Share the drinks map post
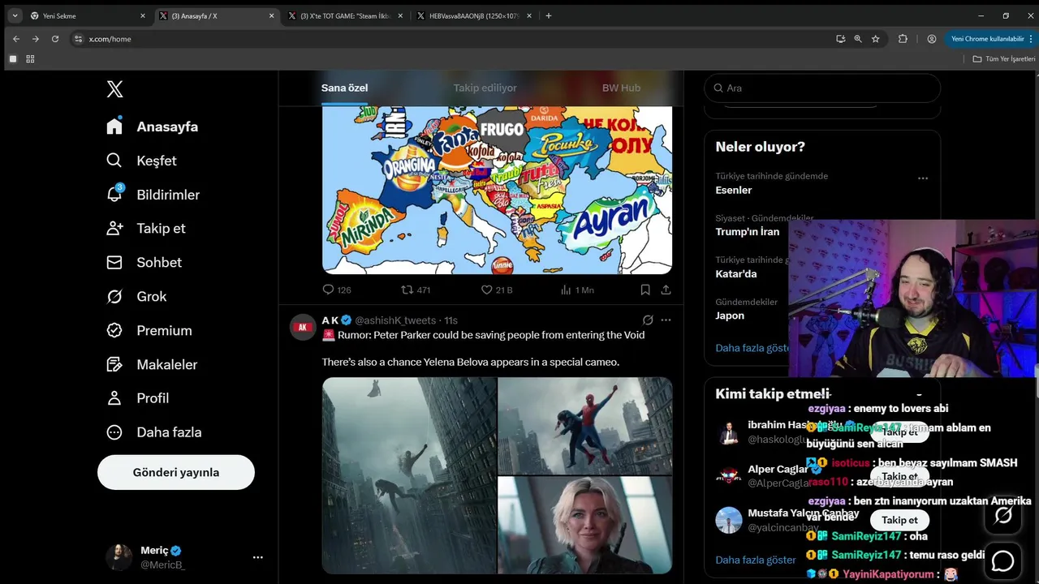The height and width of the screenshot is (584, 1039). coord(666,290)
